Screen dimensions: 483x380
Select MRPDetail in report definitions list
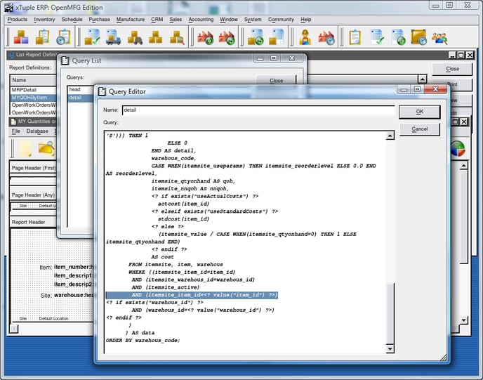(x=24, y=91)
